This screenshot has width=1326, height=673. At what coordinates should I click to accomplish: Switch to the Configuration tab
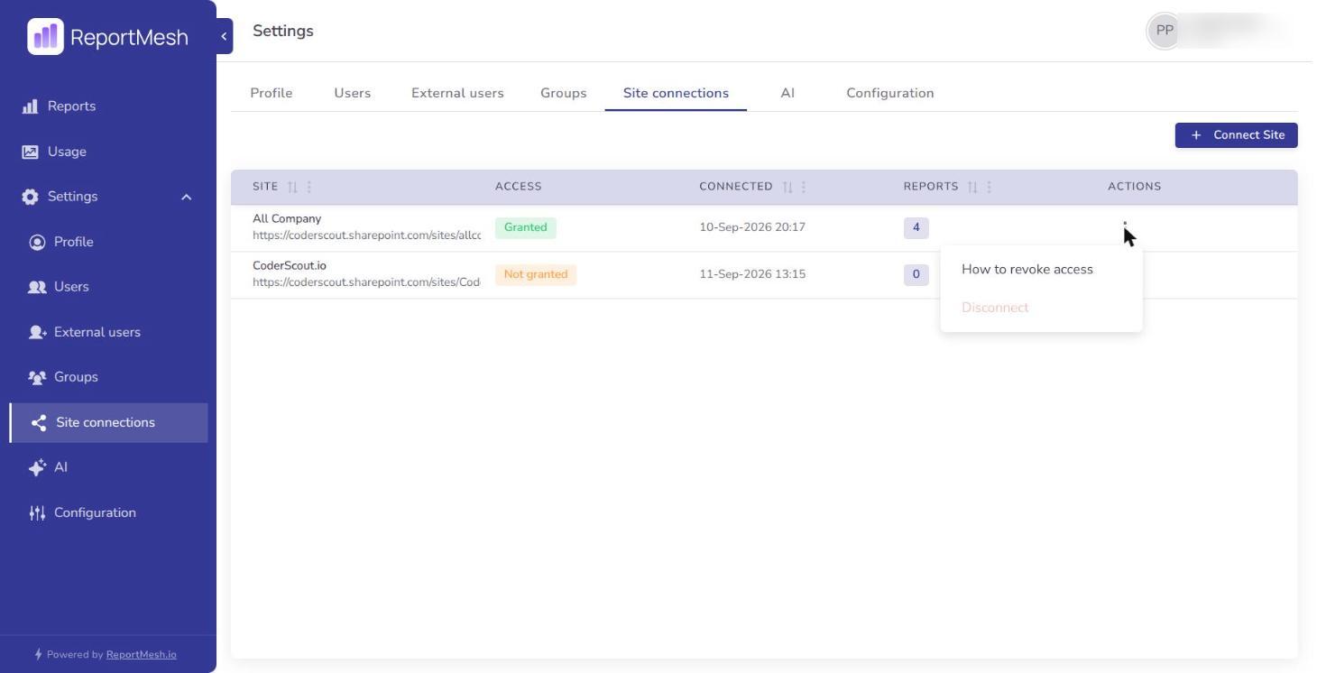click(890, 93)
